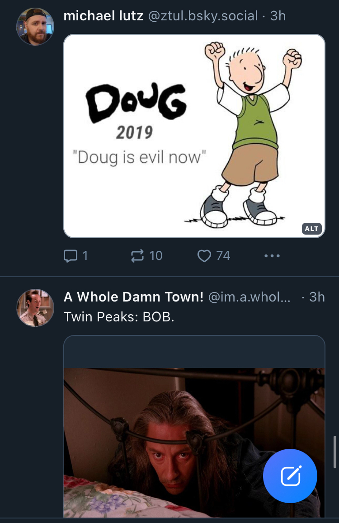Click the repost count of 10

[155, 256]
